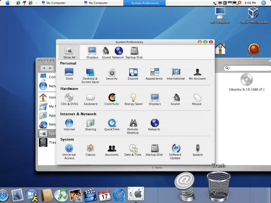Click the @ spring icon in the dock
271x203 pixels.
[x=185, y=187]
